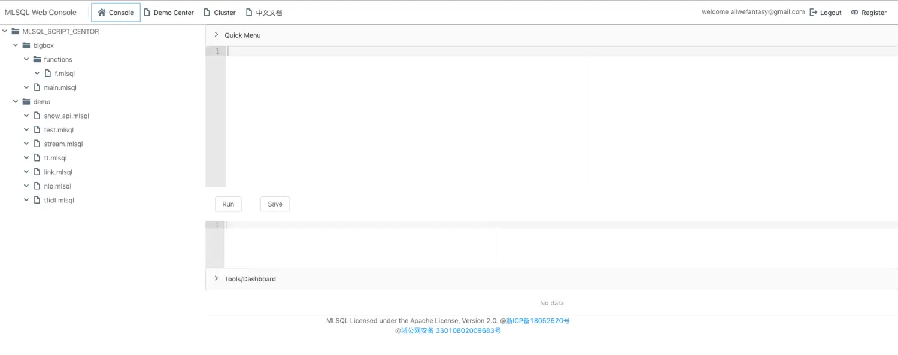Image resolution: width=898 pixels, height=355 pixels.
Task: Click the functions folder label
Action: 58,59
